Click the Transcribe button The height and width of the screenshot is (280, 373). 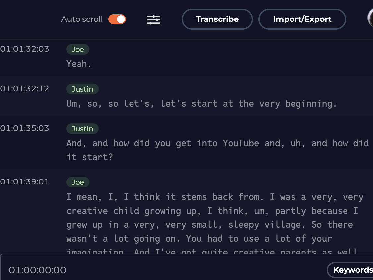[x=217, y=19]
